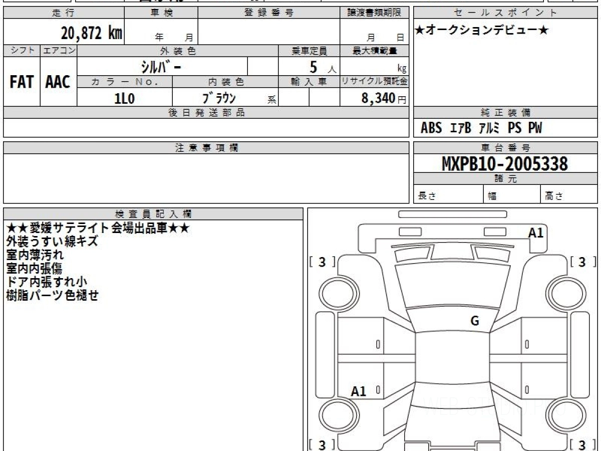Click the 乗車定員 header
The height and width of the screenshot is (451, 601).
(309, 51)
